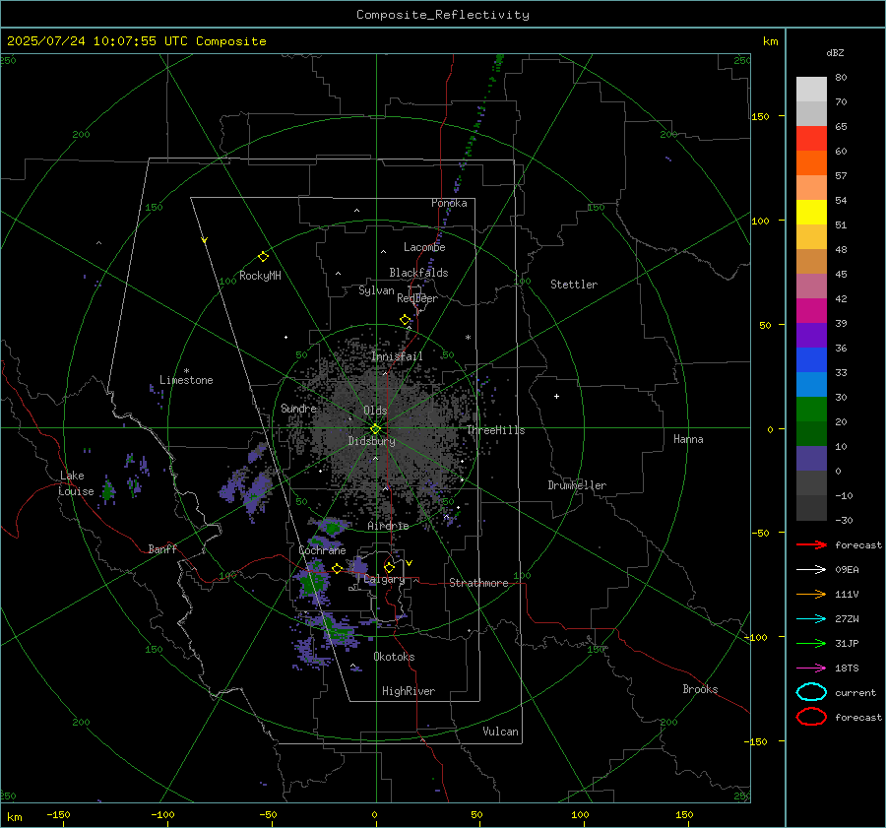Select the yellow 54–51 dBZ colour swatch
This screenshot has height=828, width=886.
pyautogui.click(x=811, y=213)
